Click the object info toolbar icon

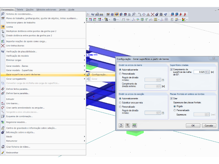click(x=157, y=14)
